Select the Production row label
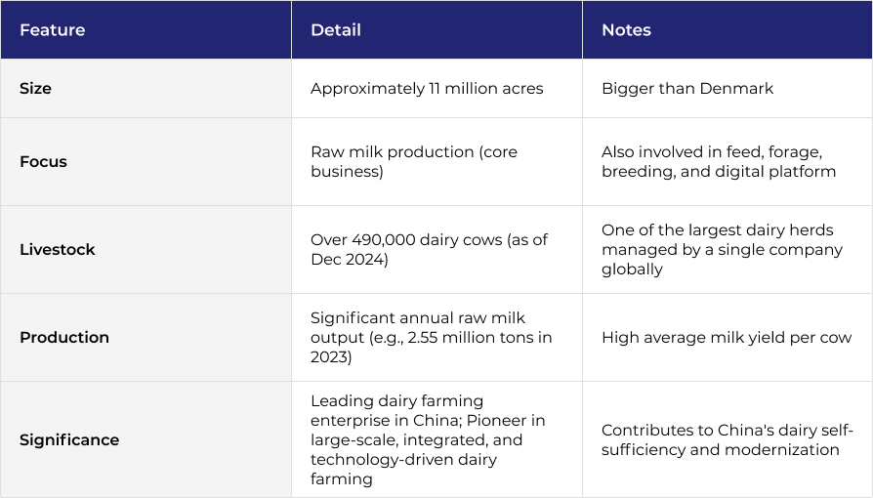Image resolution: width=873 pixels, height=498 pixels. [x=64, y=338]
